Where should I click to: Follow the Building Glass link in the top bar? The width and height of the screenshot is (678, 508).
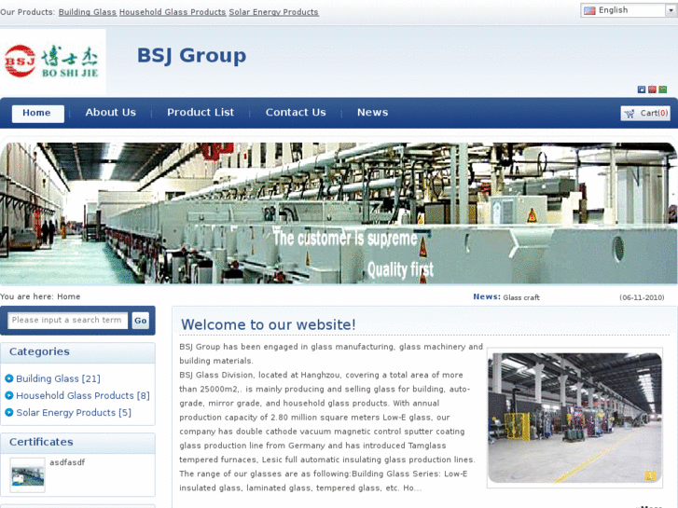pyautogui.click(x=88, y=12)
